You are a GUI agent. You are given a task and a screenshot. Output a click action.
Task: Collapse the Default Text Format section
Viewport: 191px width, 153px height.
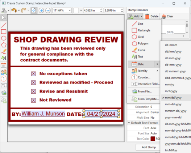point(129,123)
